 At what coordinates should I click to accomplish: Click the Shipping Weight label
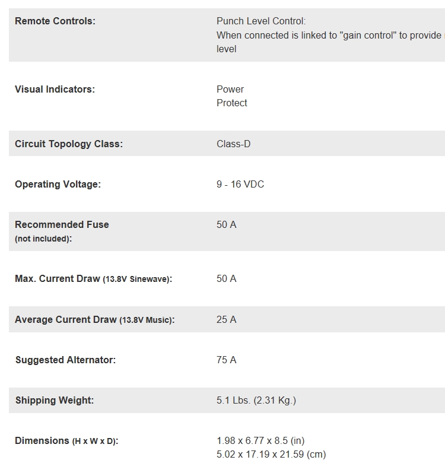55,401
